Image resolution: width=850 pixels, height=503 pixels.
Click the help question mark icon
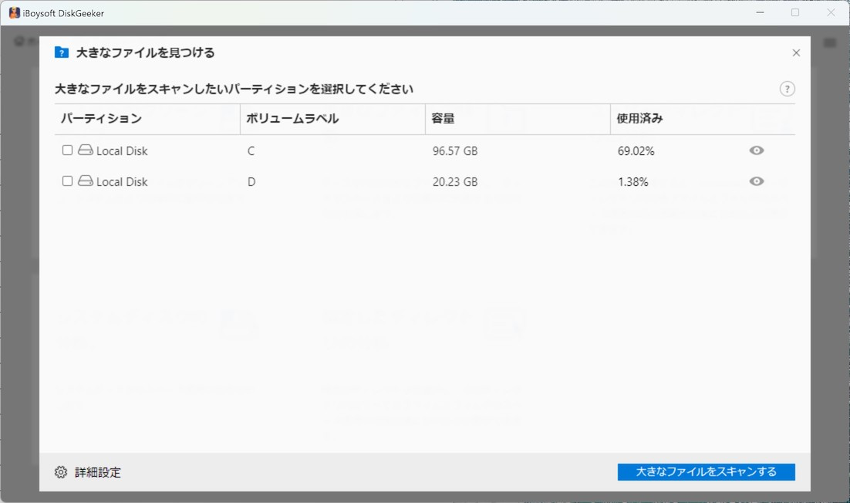787,89
